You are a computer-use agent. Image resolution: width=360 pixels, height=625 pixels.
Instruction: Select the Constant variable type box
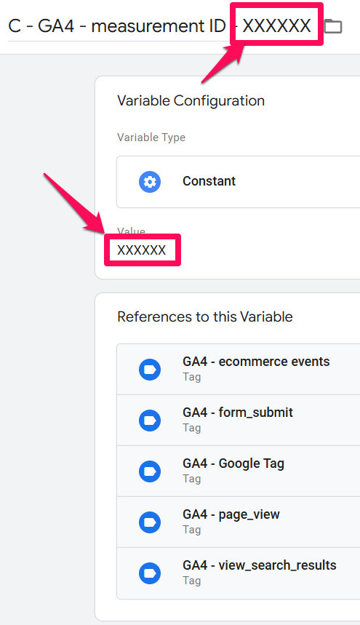coord(238,182)
